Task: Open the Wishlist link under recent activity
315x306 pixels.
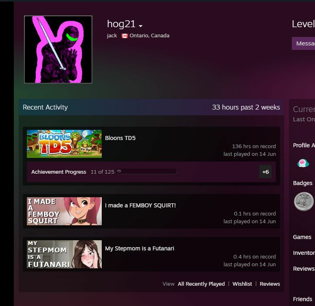Action: click(242, 284)
